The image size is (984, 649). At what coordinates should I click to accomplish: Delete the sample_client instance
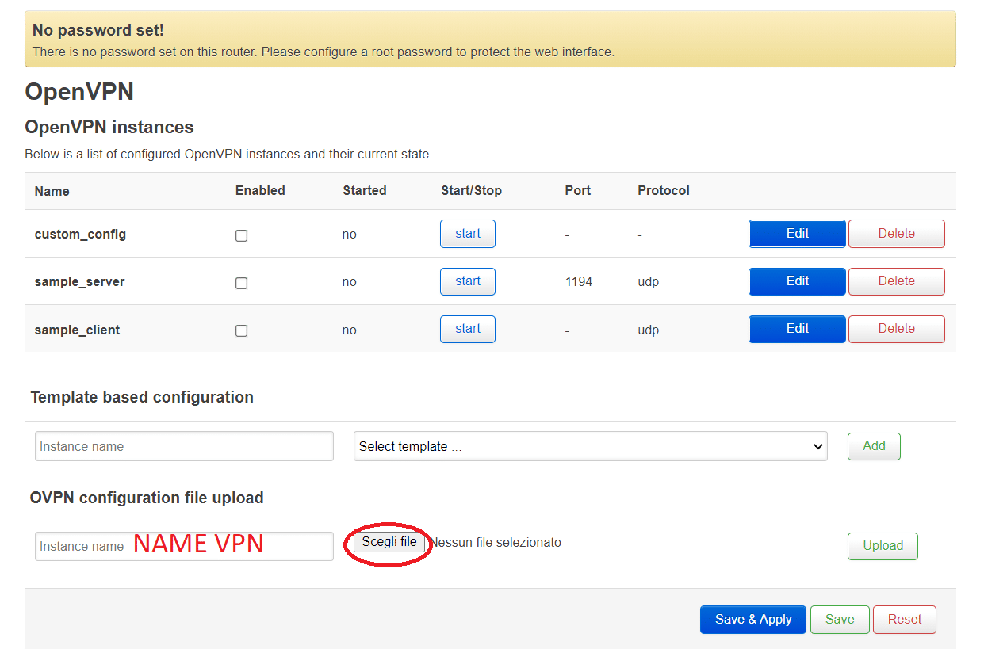pyautogui.click(x=896, y=329)
